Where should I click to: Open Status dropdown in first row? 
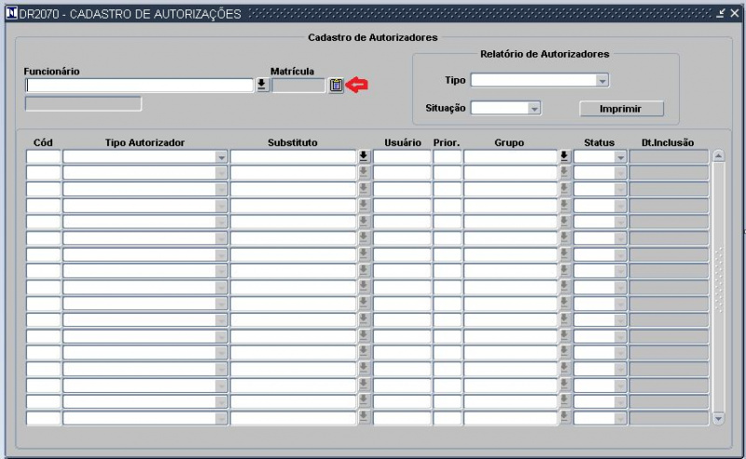coord(620,156)
